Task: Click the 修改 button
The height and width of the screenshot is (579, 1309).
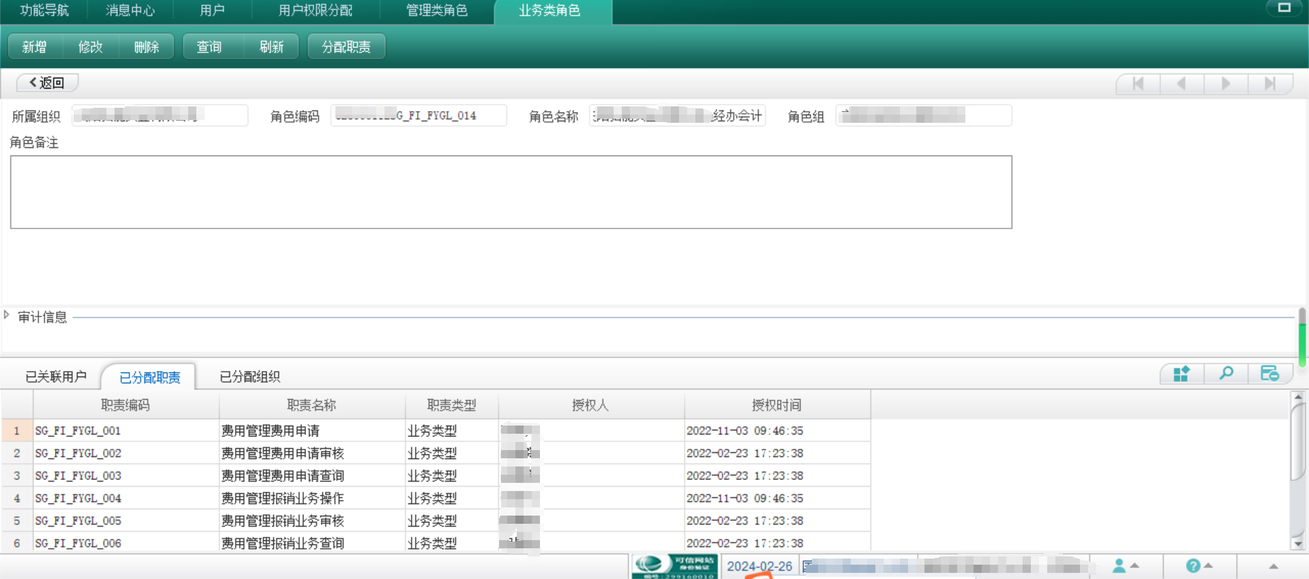Action: pos(91,46)
